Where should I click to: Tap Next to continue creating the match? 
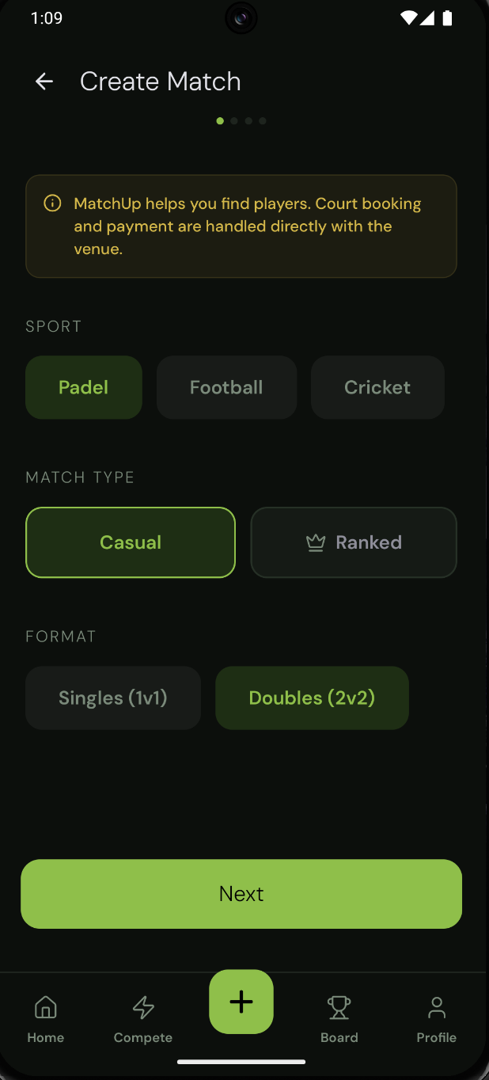point(241,893)
